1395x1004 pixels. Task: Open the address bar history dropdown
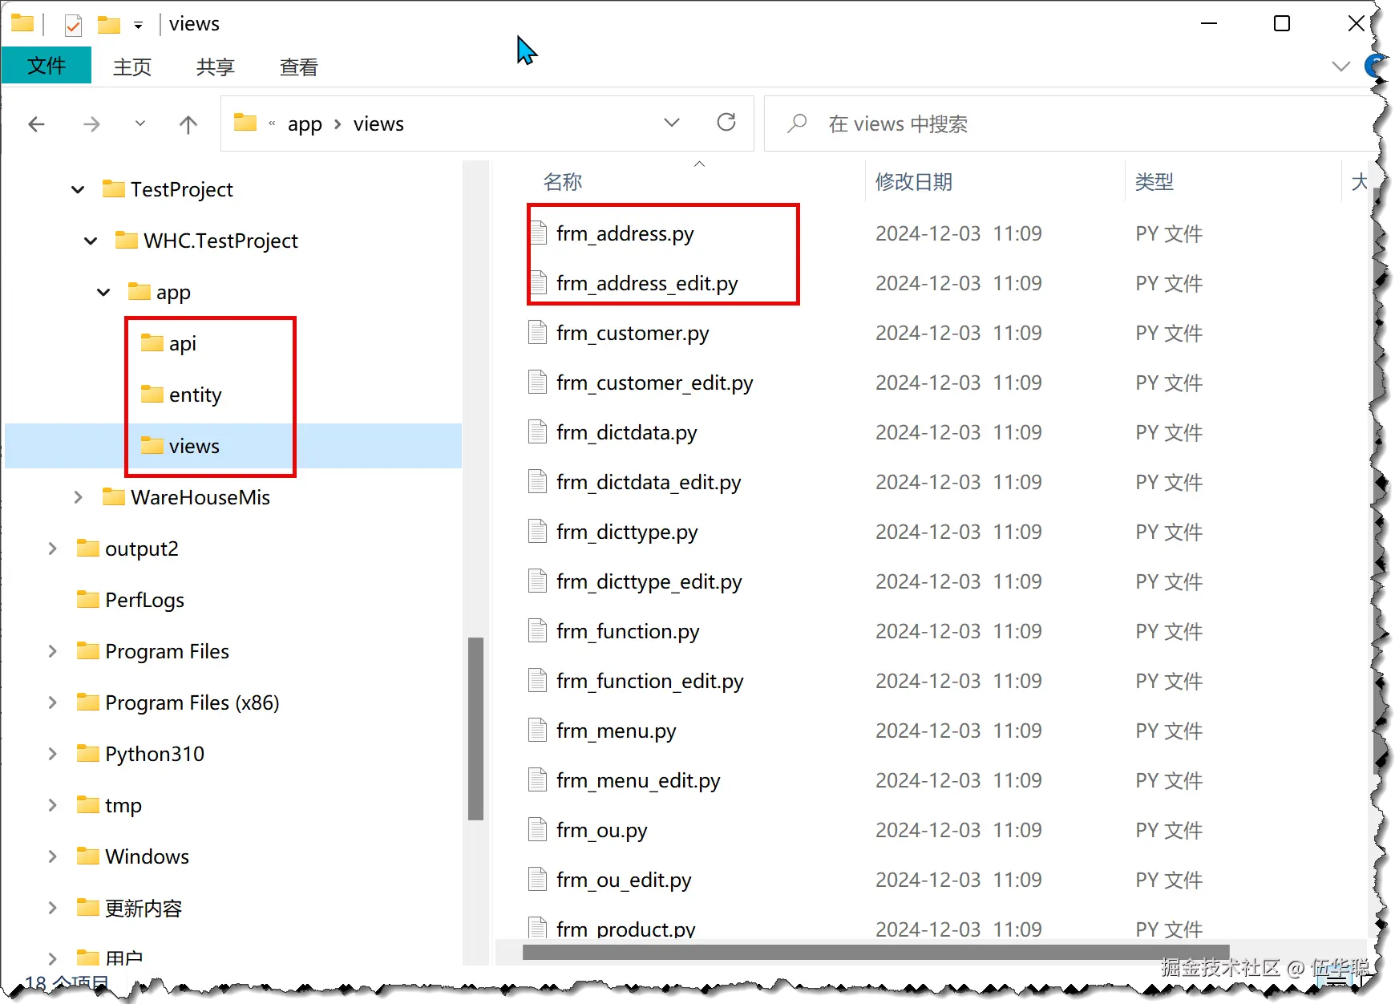672,123
